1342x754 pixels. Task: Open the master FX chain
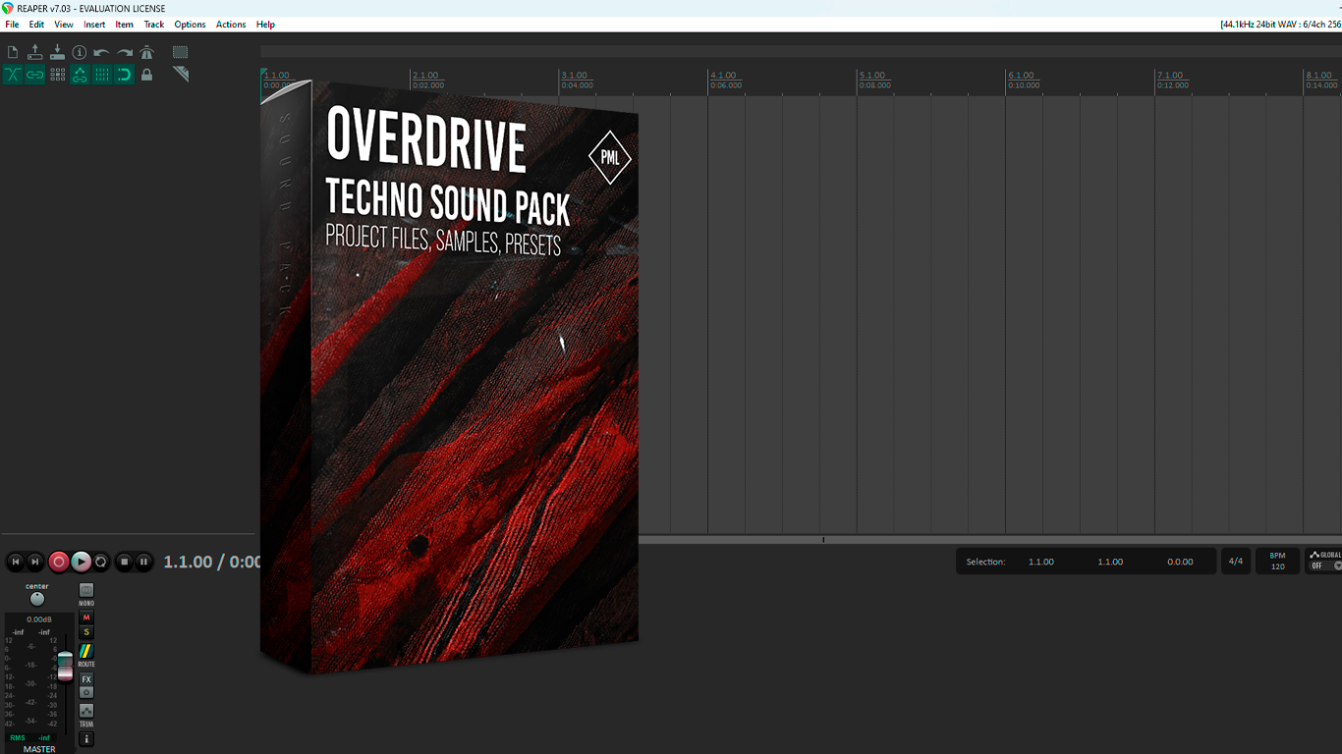pos(86,679)
